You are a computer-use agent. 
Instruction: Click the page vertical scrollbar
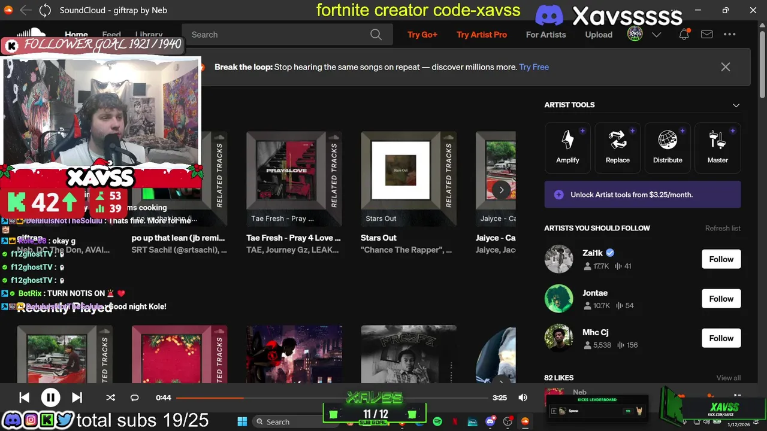762,66
